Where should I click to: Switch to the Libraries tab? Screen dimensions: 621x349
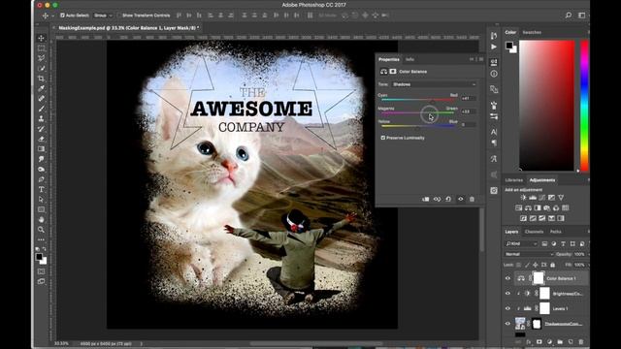coord(514,180)
